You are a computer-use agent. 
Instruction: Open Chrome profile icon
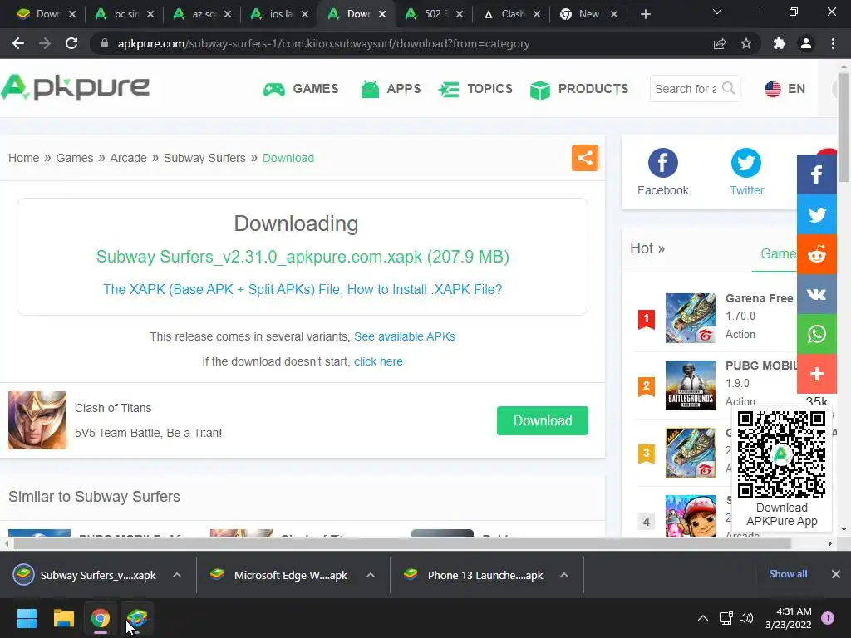[x=806, y=43]
